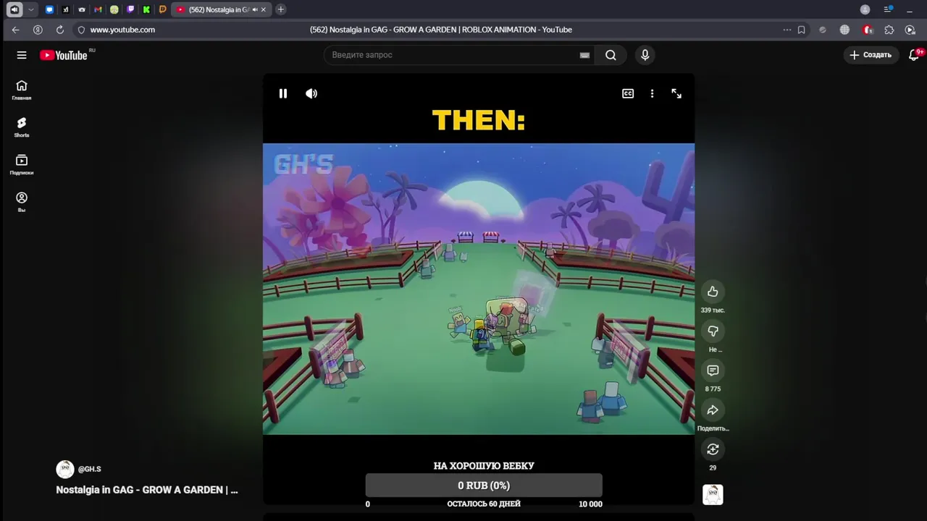Image resolution: width=927 pixels, height=521 pixels.
Task: Click the Nostalgia in GAG video title
Action: (147, 490)
